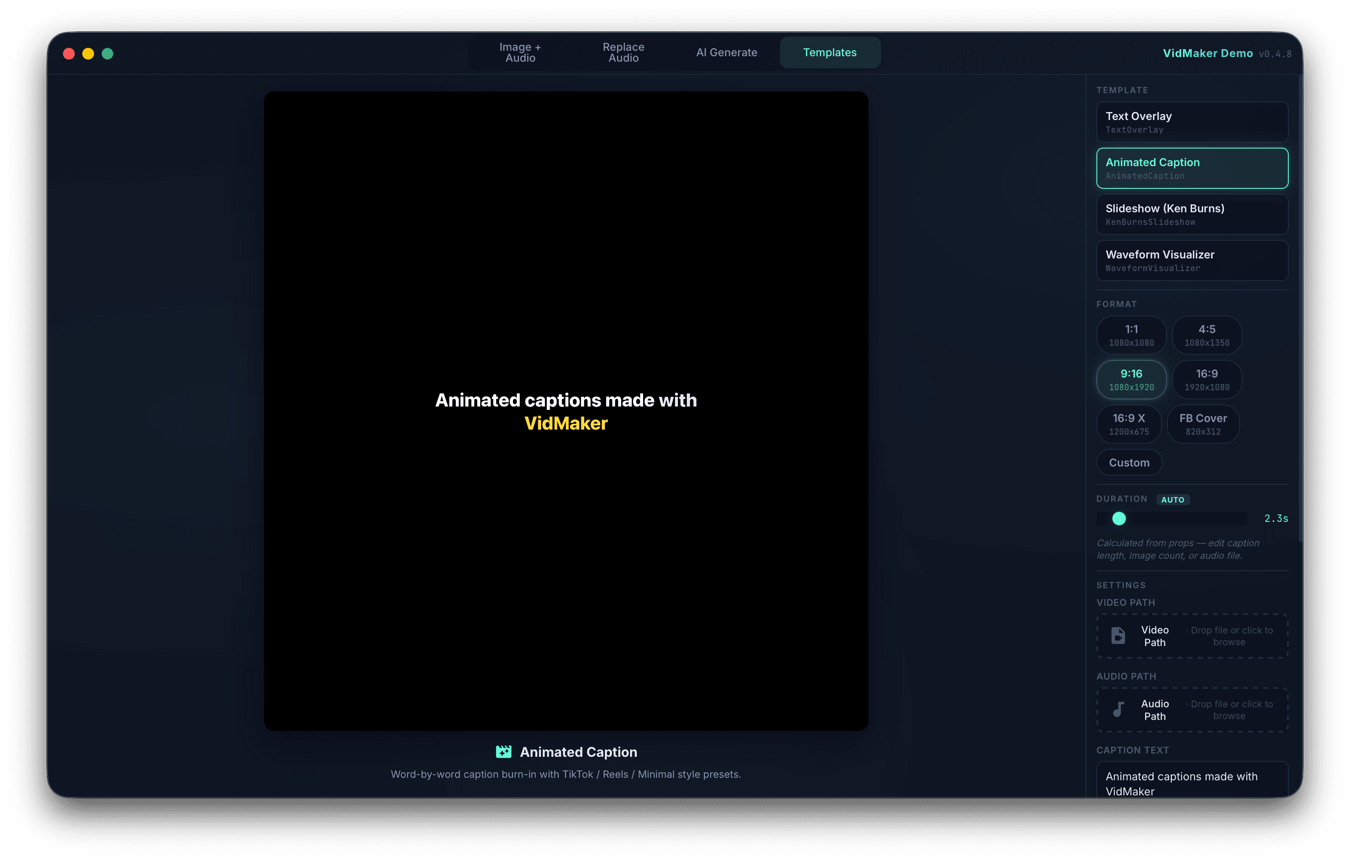Select the Custom format option

pos(1128,463)
